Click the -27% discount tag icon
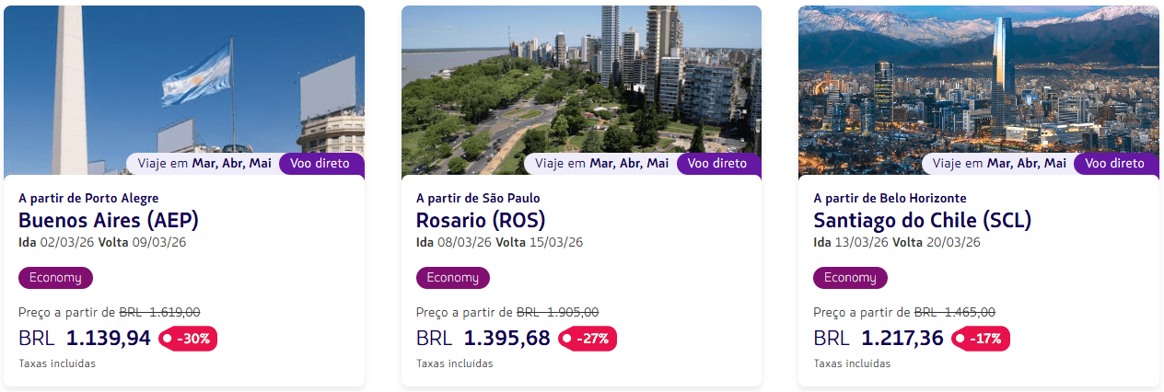Screen dimensions: 1164x392 [x=587, y=339]
